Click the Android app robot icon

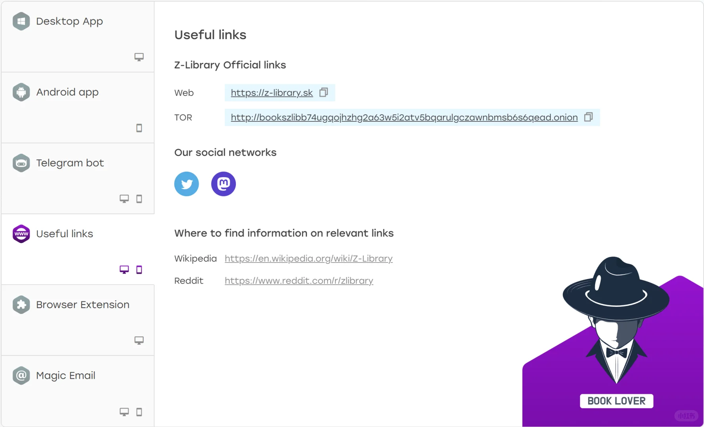click(x=21, y=92)
